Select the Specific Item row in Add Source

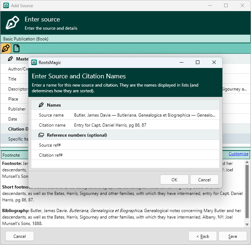14,139
